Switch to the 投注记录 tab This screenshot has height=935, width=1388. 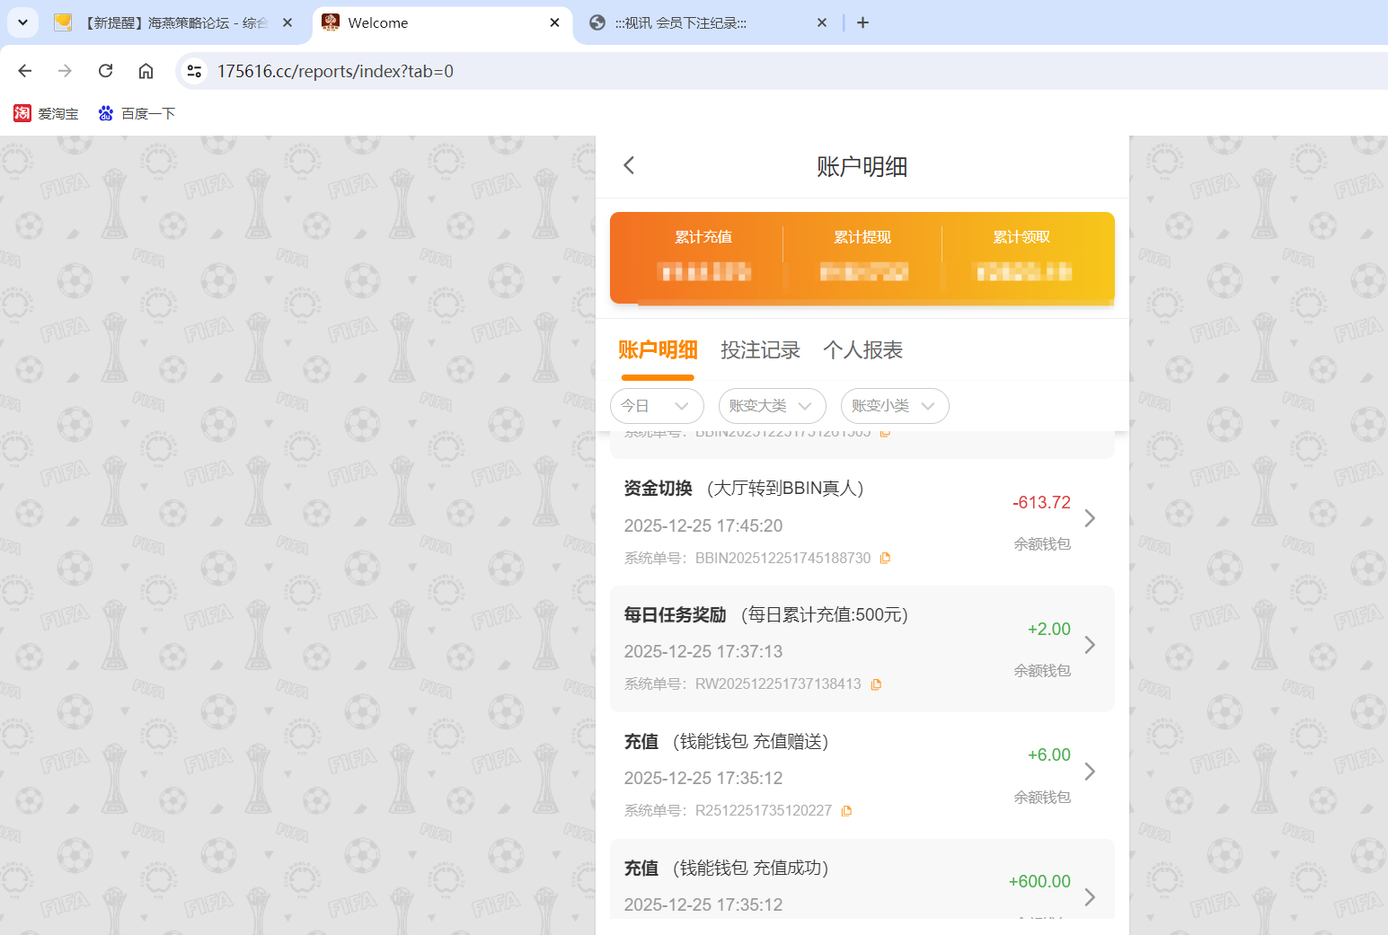(x=761, y=350)
